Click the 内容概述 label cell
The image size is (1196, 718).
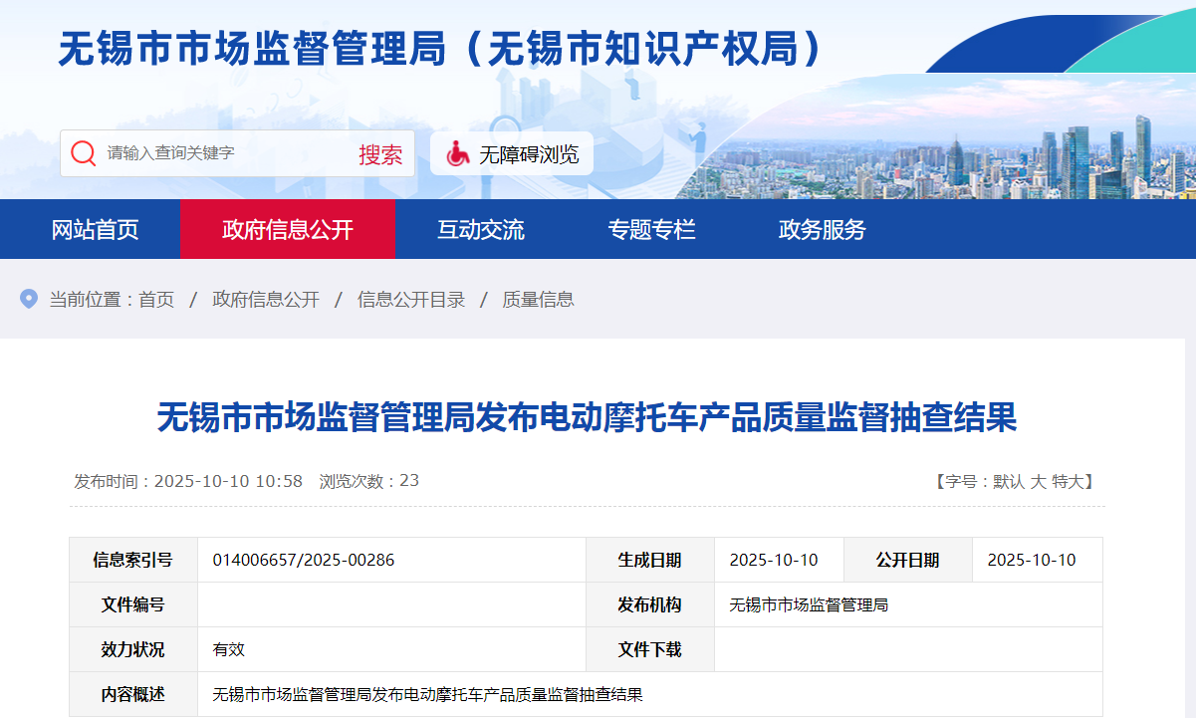133,694
